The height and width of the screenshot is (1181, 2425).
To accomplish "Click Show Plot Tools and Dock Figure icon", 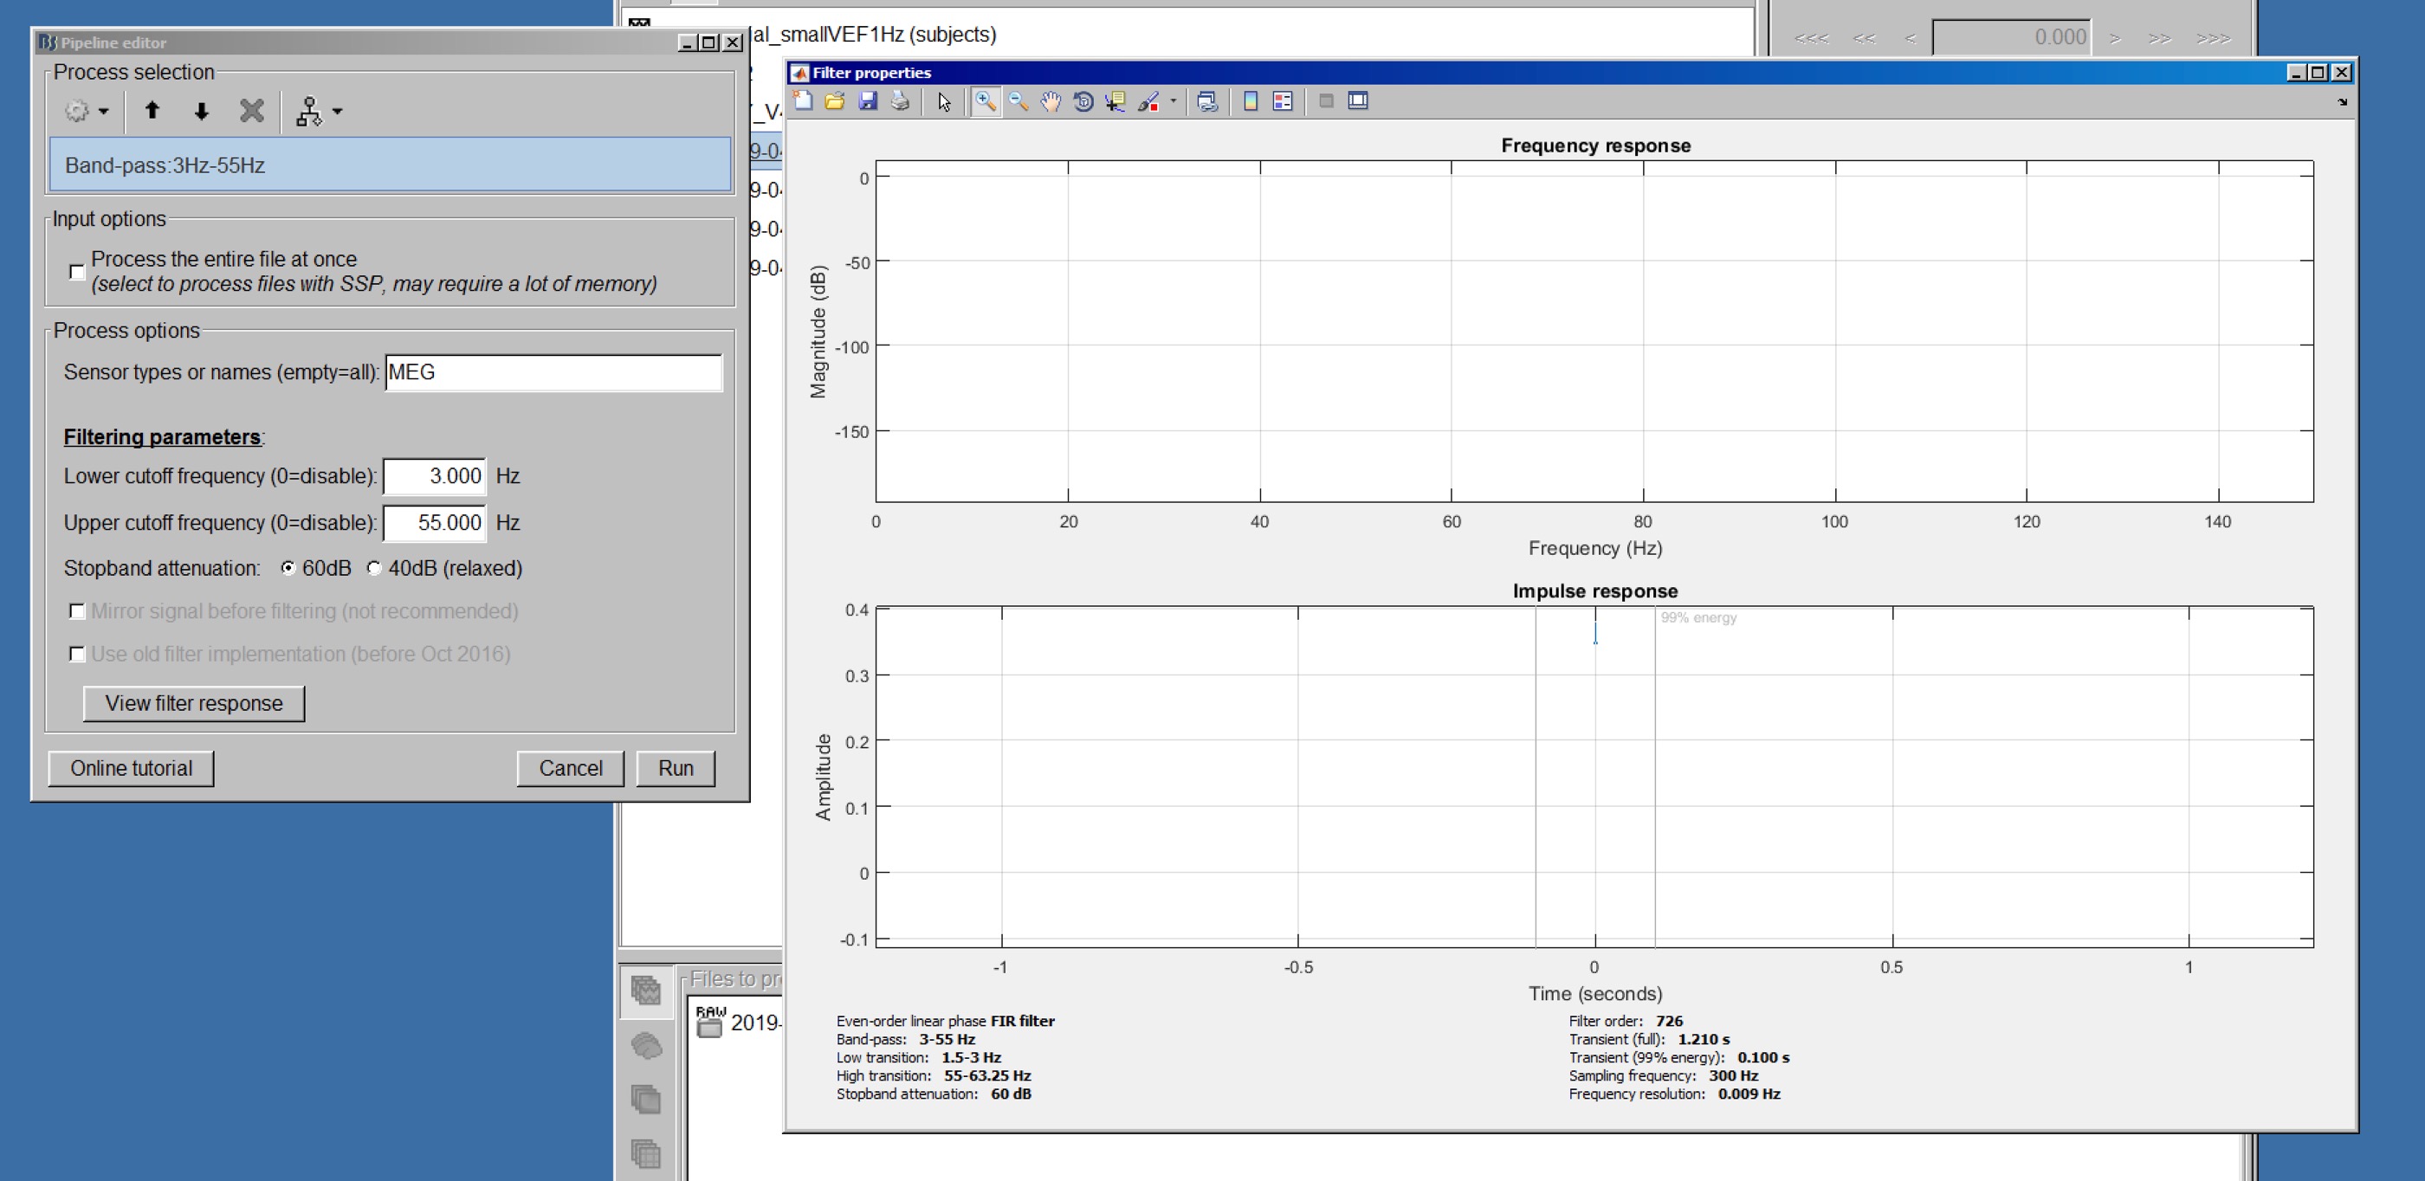I will (1358, 101).
